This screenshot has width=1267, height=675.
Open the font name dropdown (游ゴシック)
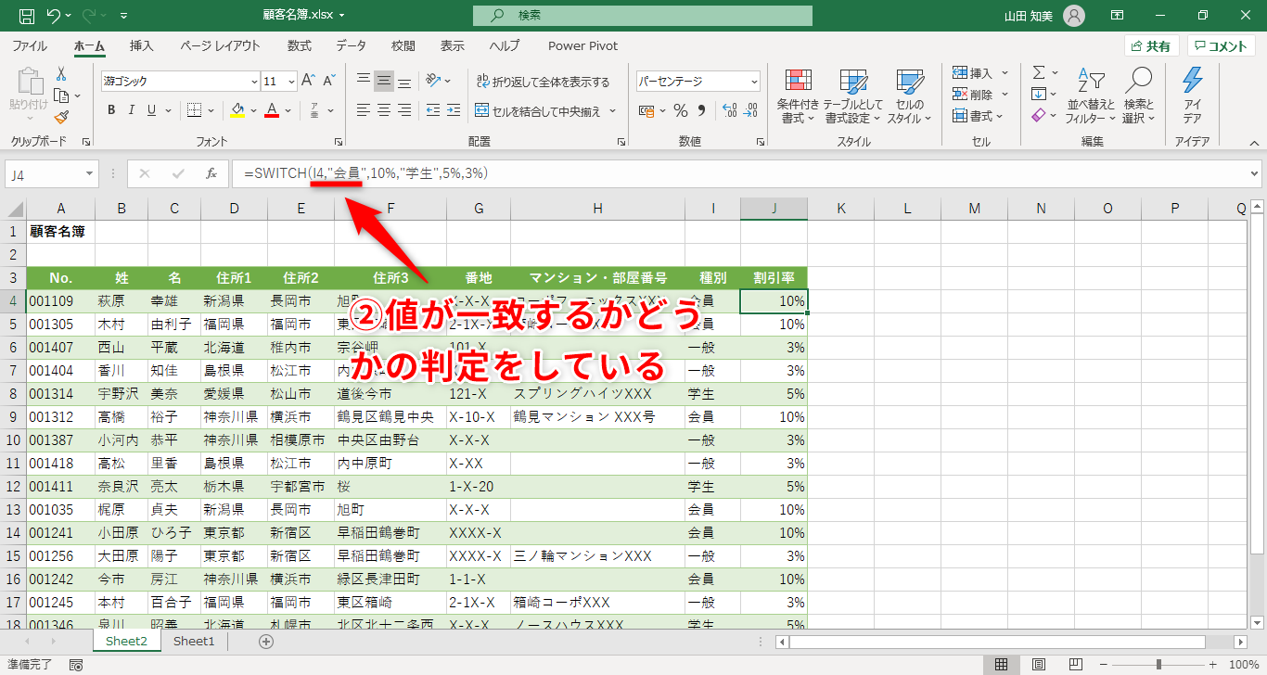coord(252,82)
